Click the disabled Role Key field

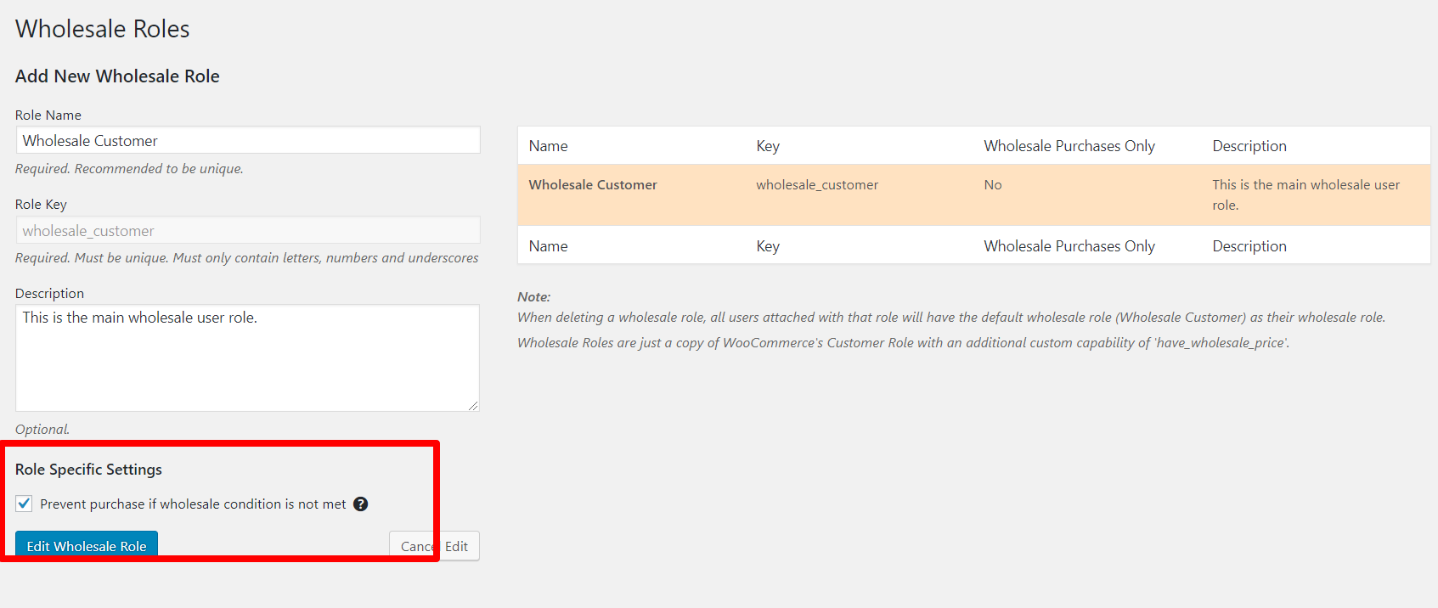coord(248,231)
